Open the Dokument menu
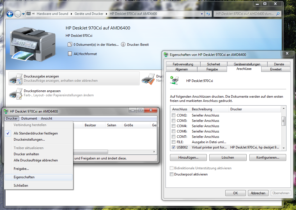 coord(29,118)
